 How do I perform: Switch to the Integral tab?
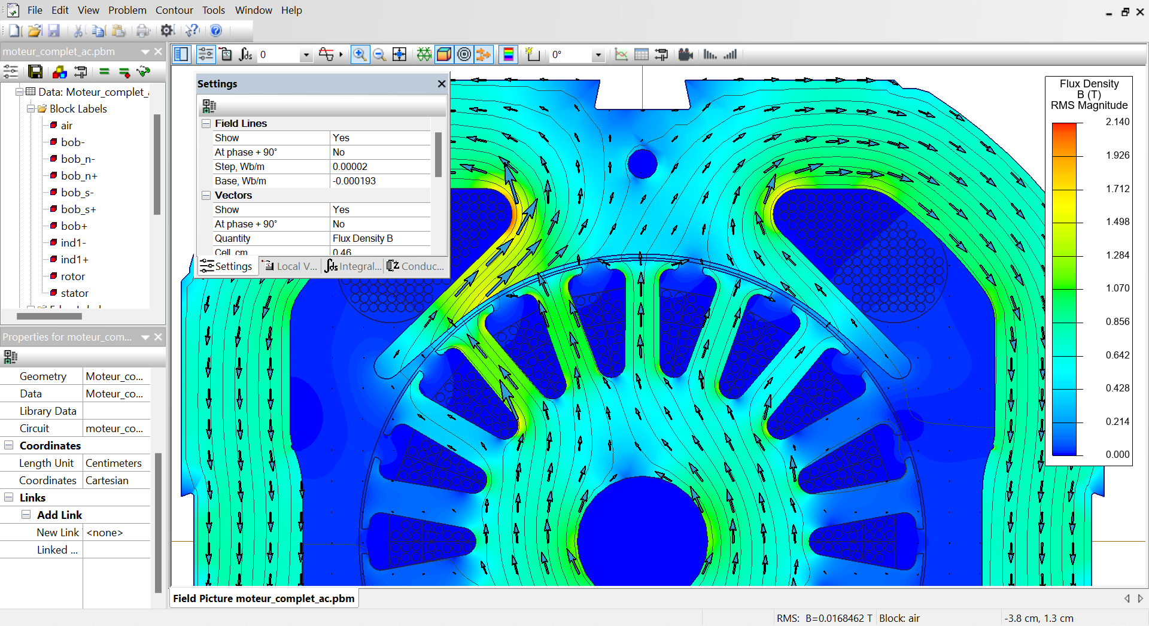(x=353, y=266)
